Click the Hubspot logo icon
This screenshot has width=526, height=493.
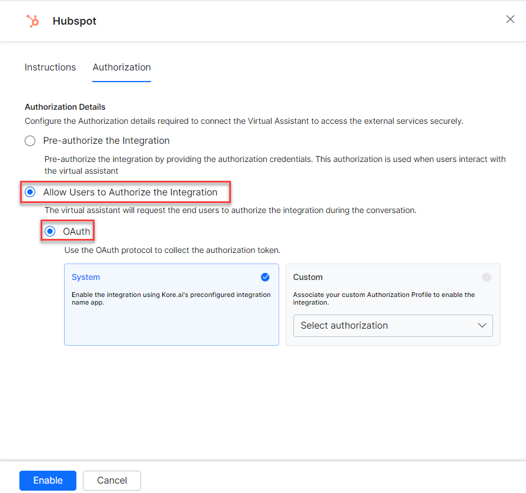coord(32,21)
